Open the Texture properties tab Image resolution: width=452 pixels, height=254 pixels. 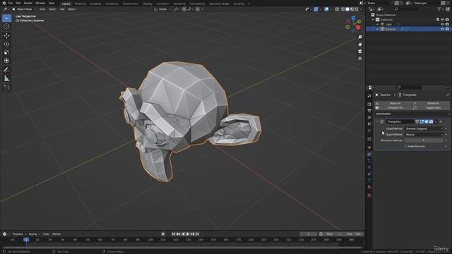tap(369, 195)
